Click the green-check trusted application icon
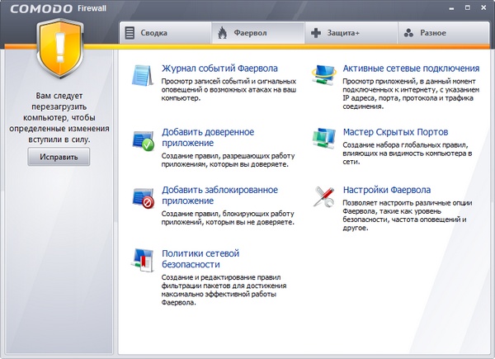The width and height of the screenshot is (495, 359). tap(143, 140)
